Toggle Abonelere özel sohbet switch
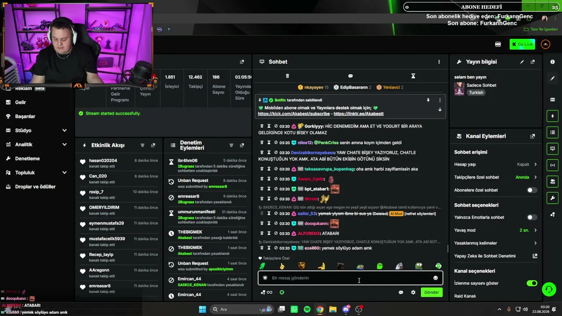 (531, 190)
